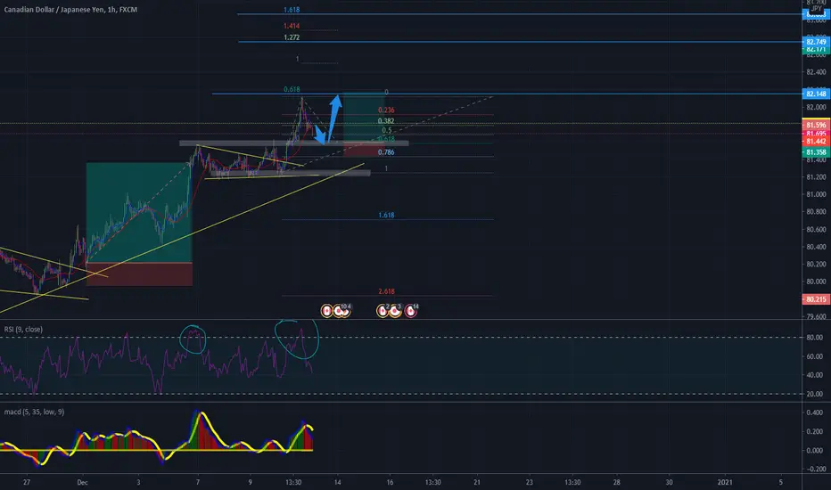Open red-ringed Canada event icon badge 14
Image resolution: width=831 pixels, height=490 pixels.
[411, 310]
